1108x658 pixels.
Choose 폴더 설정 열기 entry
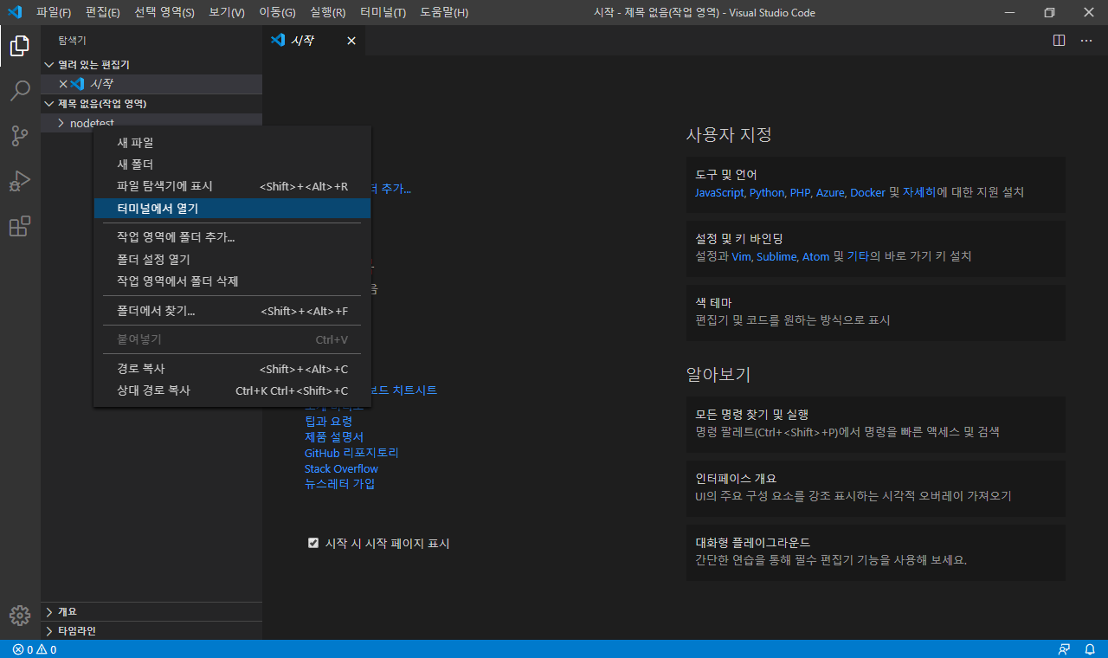pyautogui.click(x=232, y=260)
